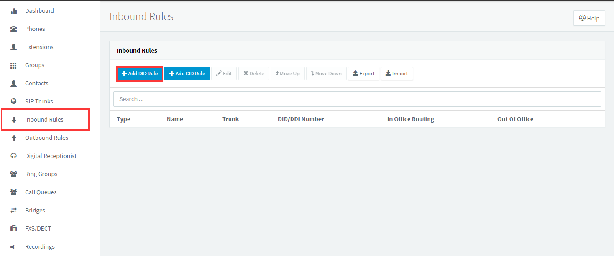Image resolution: width=614 pixels, height=256 pixels.
Task: Open the Outbound Rules page
Action: [46, 138]
